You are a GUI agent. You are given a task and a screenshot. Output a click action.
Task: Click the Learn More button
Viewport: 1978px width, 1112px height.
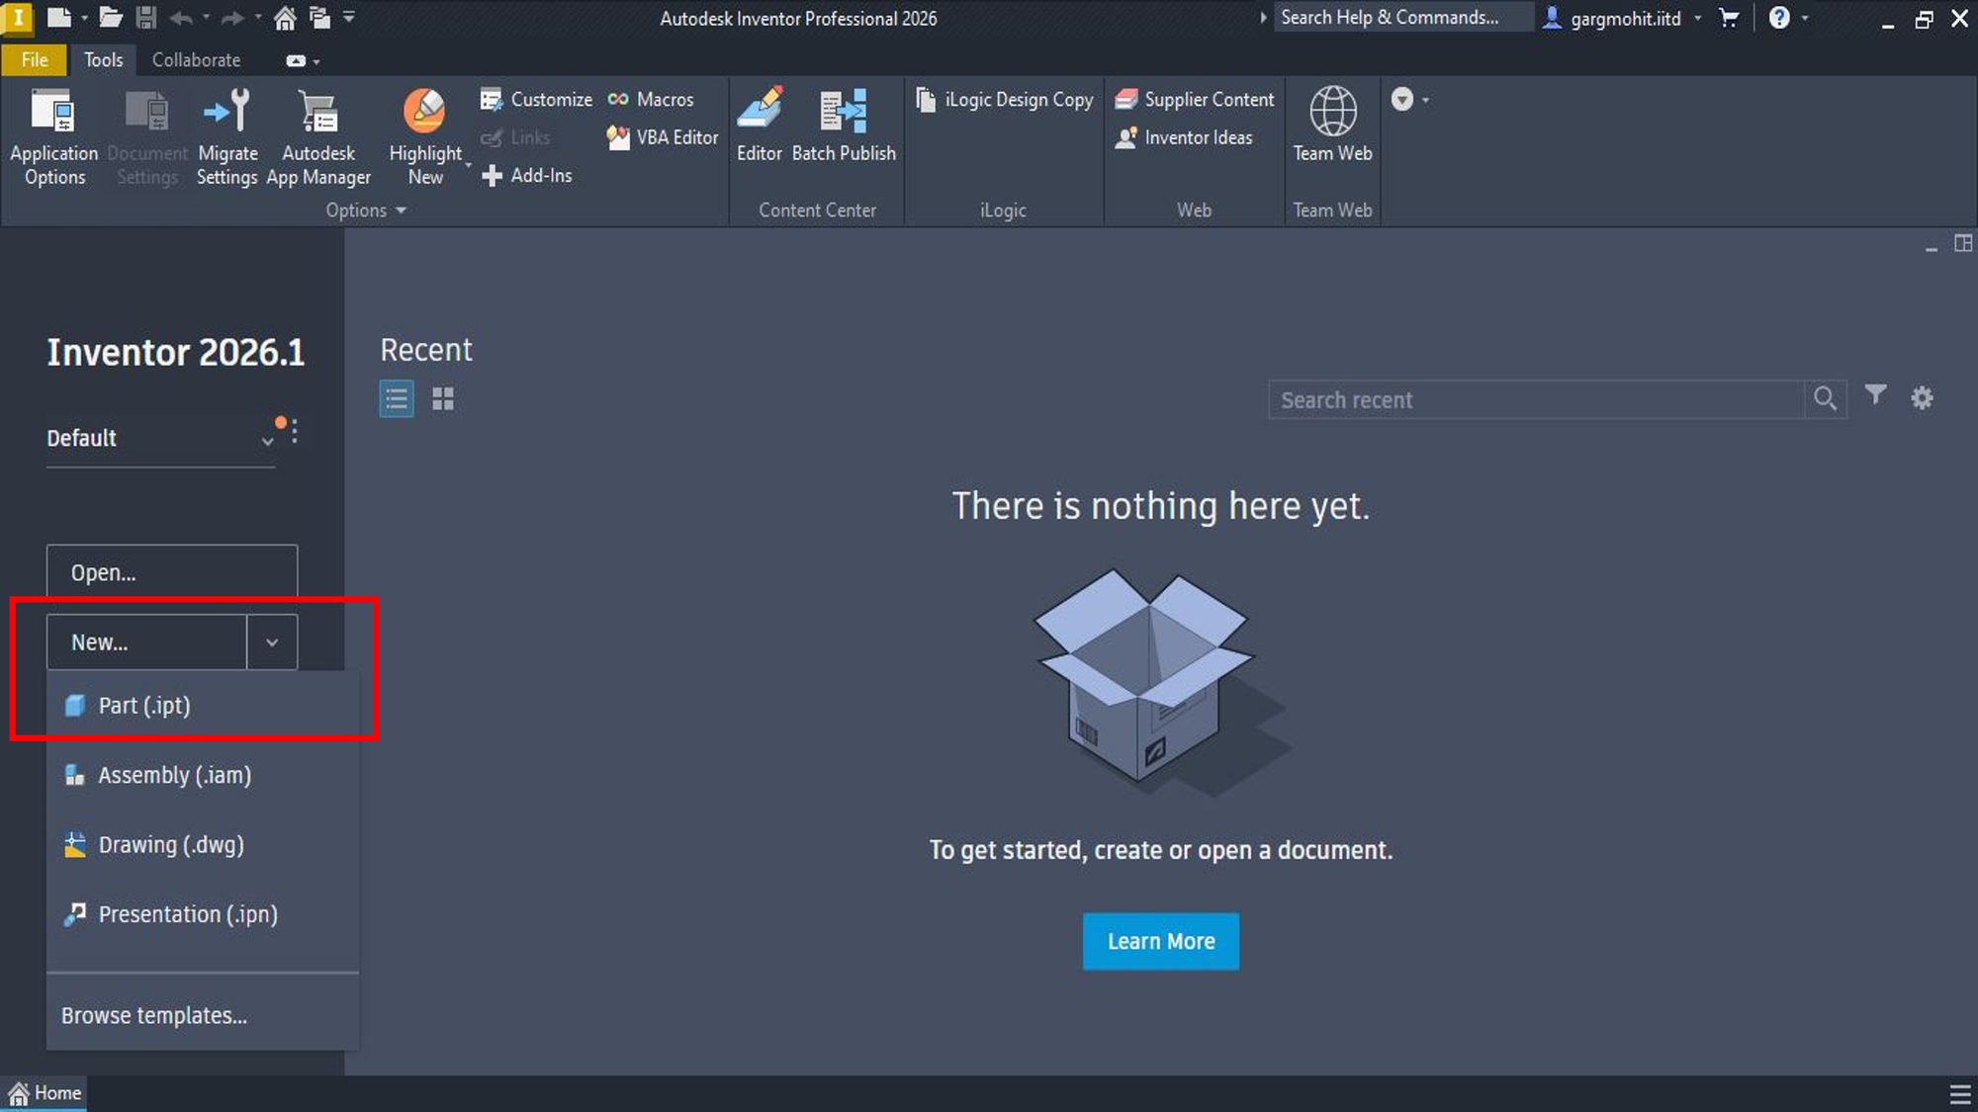tap(1160, 941)
